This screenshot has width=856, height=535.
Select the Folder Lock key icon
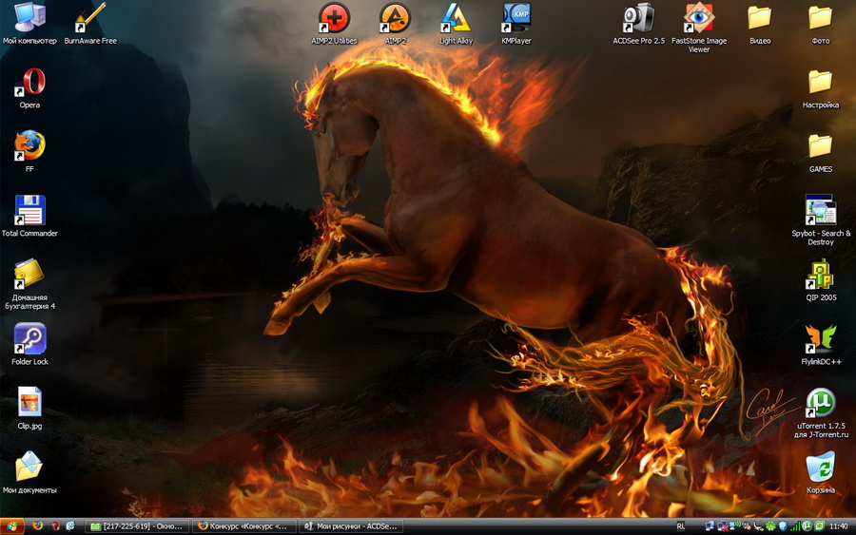30,338
